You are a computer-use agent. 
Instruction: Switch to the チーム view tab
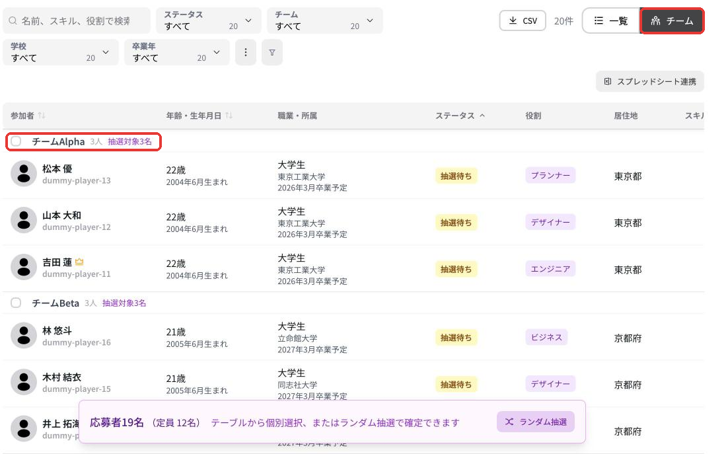tap(672, 21)
